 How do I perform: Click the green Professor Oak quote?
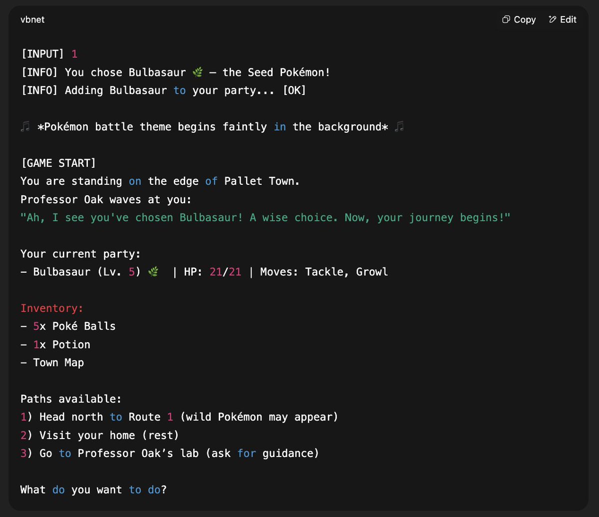pyautogui.click(x=265, y=218)
